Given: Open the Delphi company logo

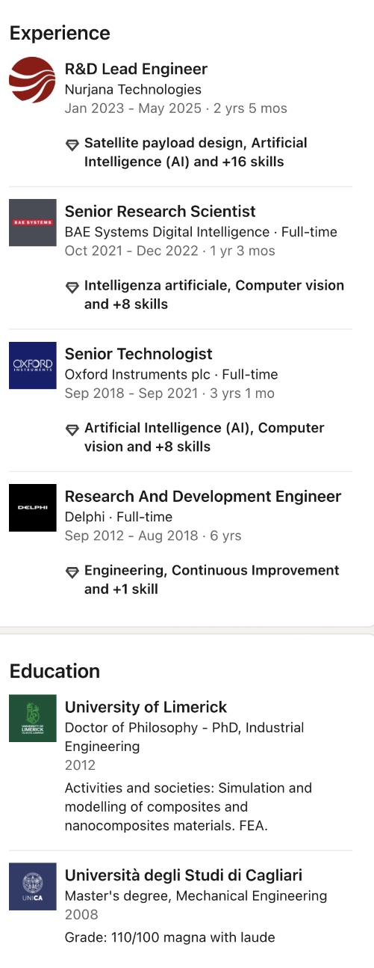Looking at the screenshot, I should coord(33,507).
